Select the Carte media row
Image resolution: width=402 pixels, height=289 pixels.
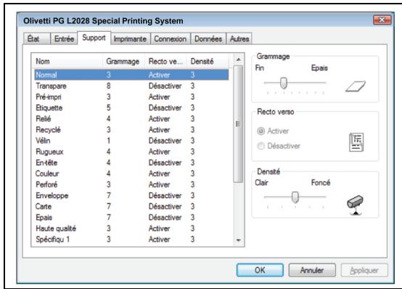[x=131, y=207]
